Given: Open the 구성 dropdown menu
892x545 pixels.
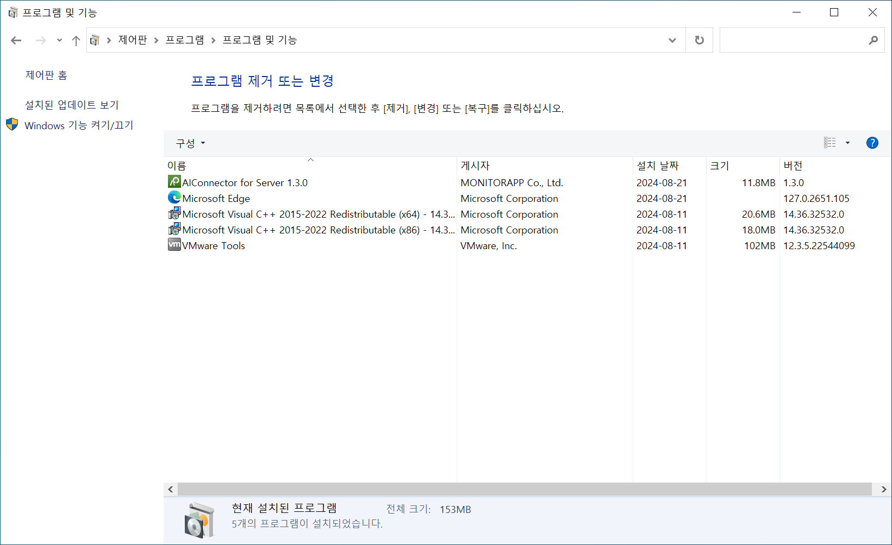Looking at the screenshot, I should (x=190, y=143).
